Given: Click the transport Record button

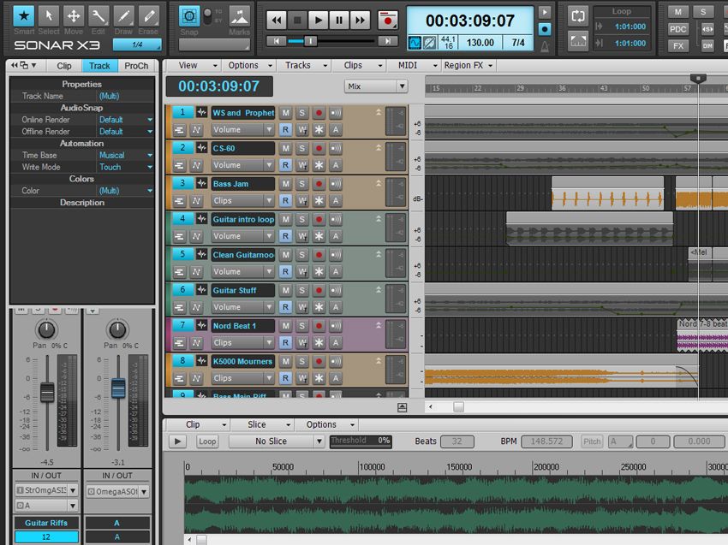Looking at the screenshot, I should (x=387, y=20).
